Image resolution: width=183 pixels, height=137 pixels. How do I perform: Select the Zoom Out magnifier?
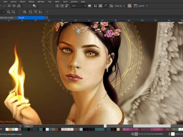pos(13,12)
